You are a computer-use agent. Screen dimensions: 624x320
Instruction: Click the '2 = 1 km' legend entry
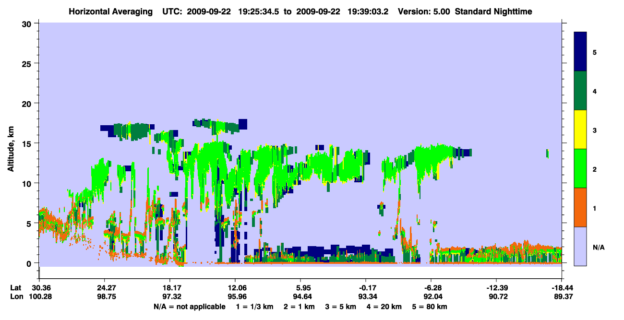coord(298,306)
